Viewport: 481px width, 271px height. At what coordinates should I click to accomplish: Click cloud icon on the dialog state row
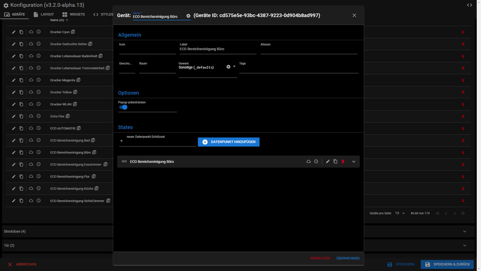coord(309,161)
